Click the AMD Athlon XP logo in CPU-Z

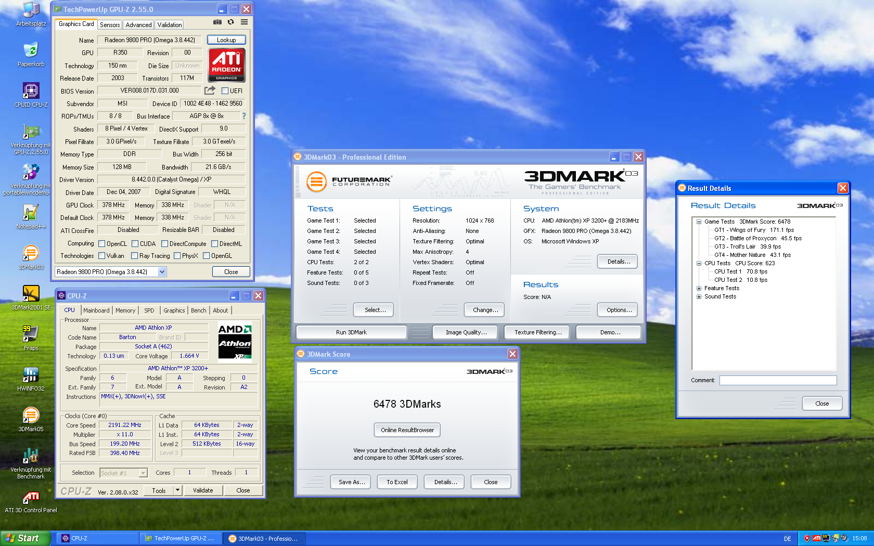tap(235, 341)
